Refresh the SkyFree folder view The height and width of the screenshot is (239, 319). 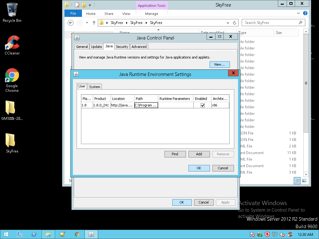(235, 23)
